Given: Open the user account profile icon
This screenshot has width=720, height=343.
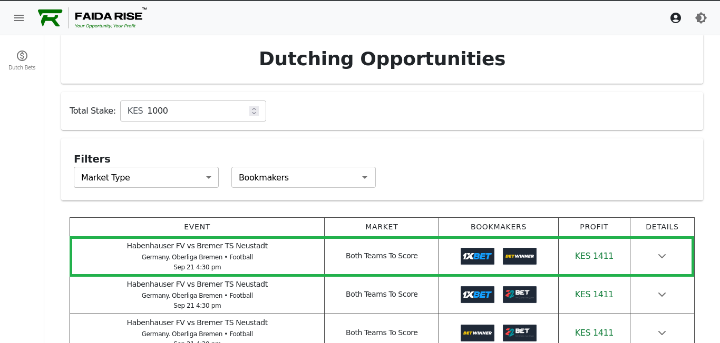Looking at the screenshot, I should point(676,17).
